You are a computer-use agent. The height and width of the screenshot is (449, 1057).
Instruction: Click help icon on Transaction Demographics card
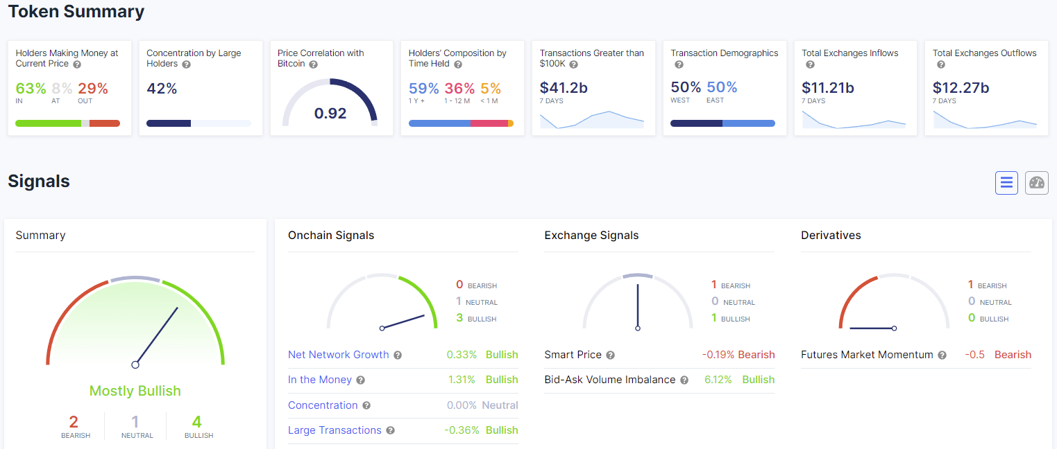(x=679, y=65)
